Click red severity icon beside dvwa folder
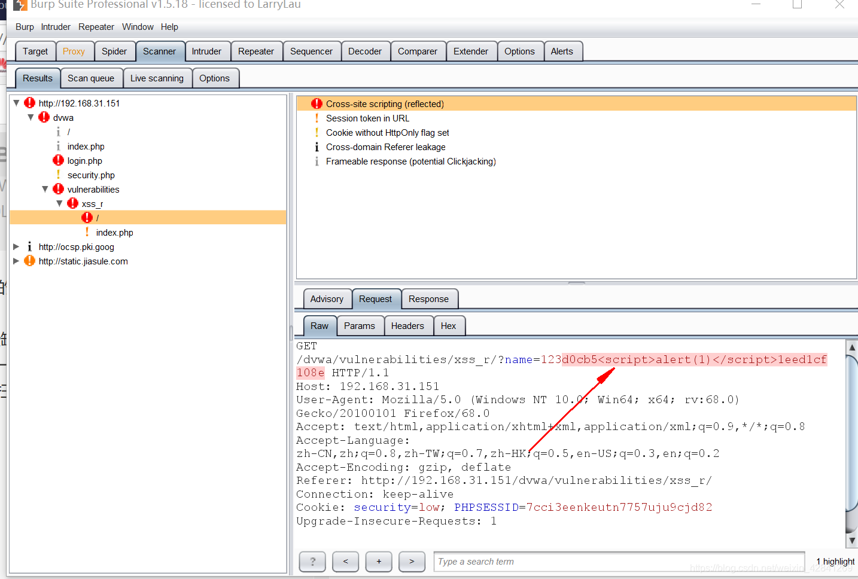858x579 pixels. click(44, 117)
